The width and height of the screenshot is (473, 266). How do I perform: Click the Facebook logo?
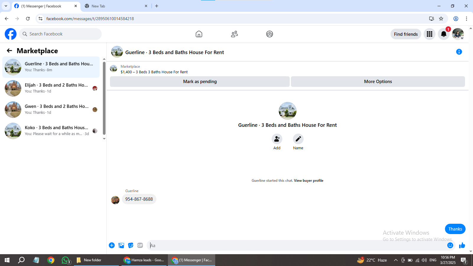11,34
